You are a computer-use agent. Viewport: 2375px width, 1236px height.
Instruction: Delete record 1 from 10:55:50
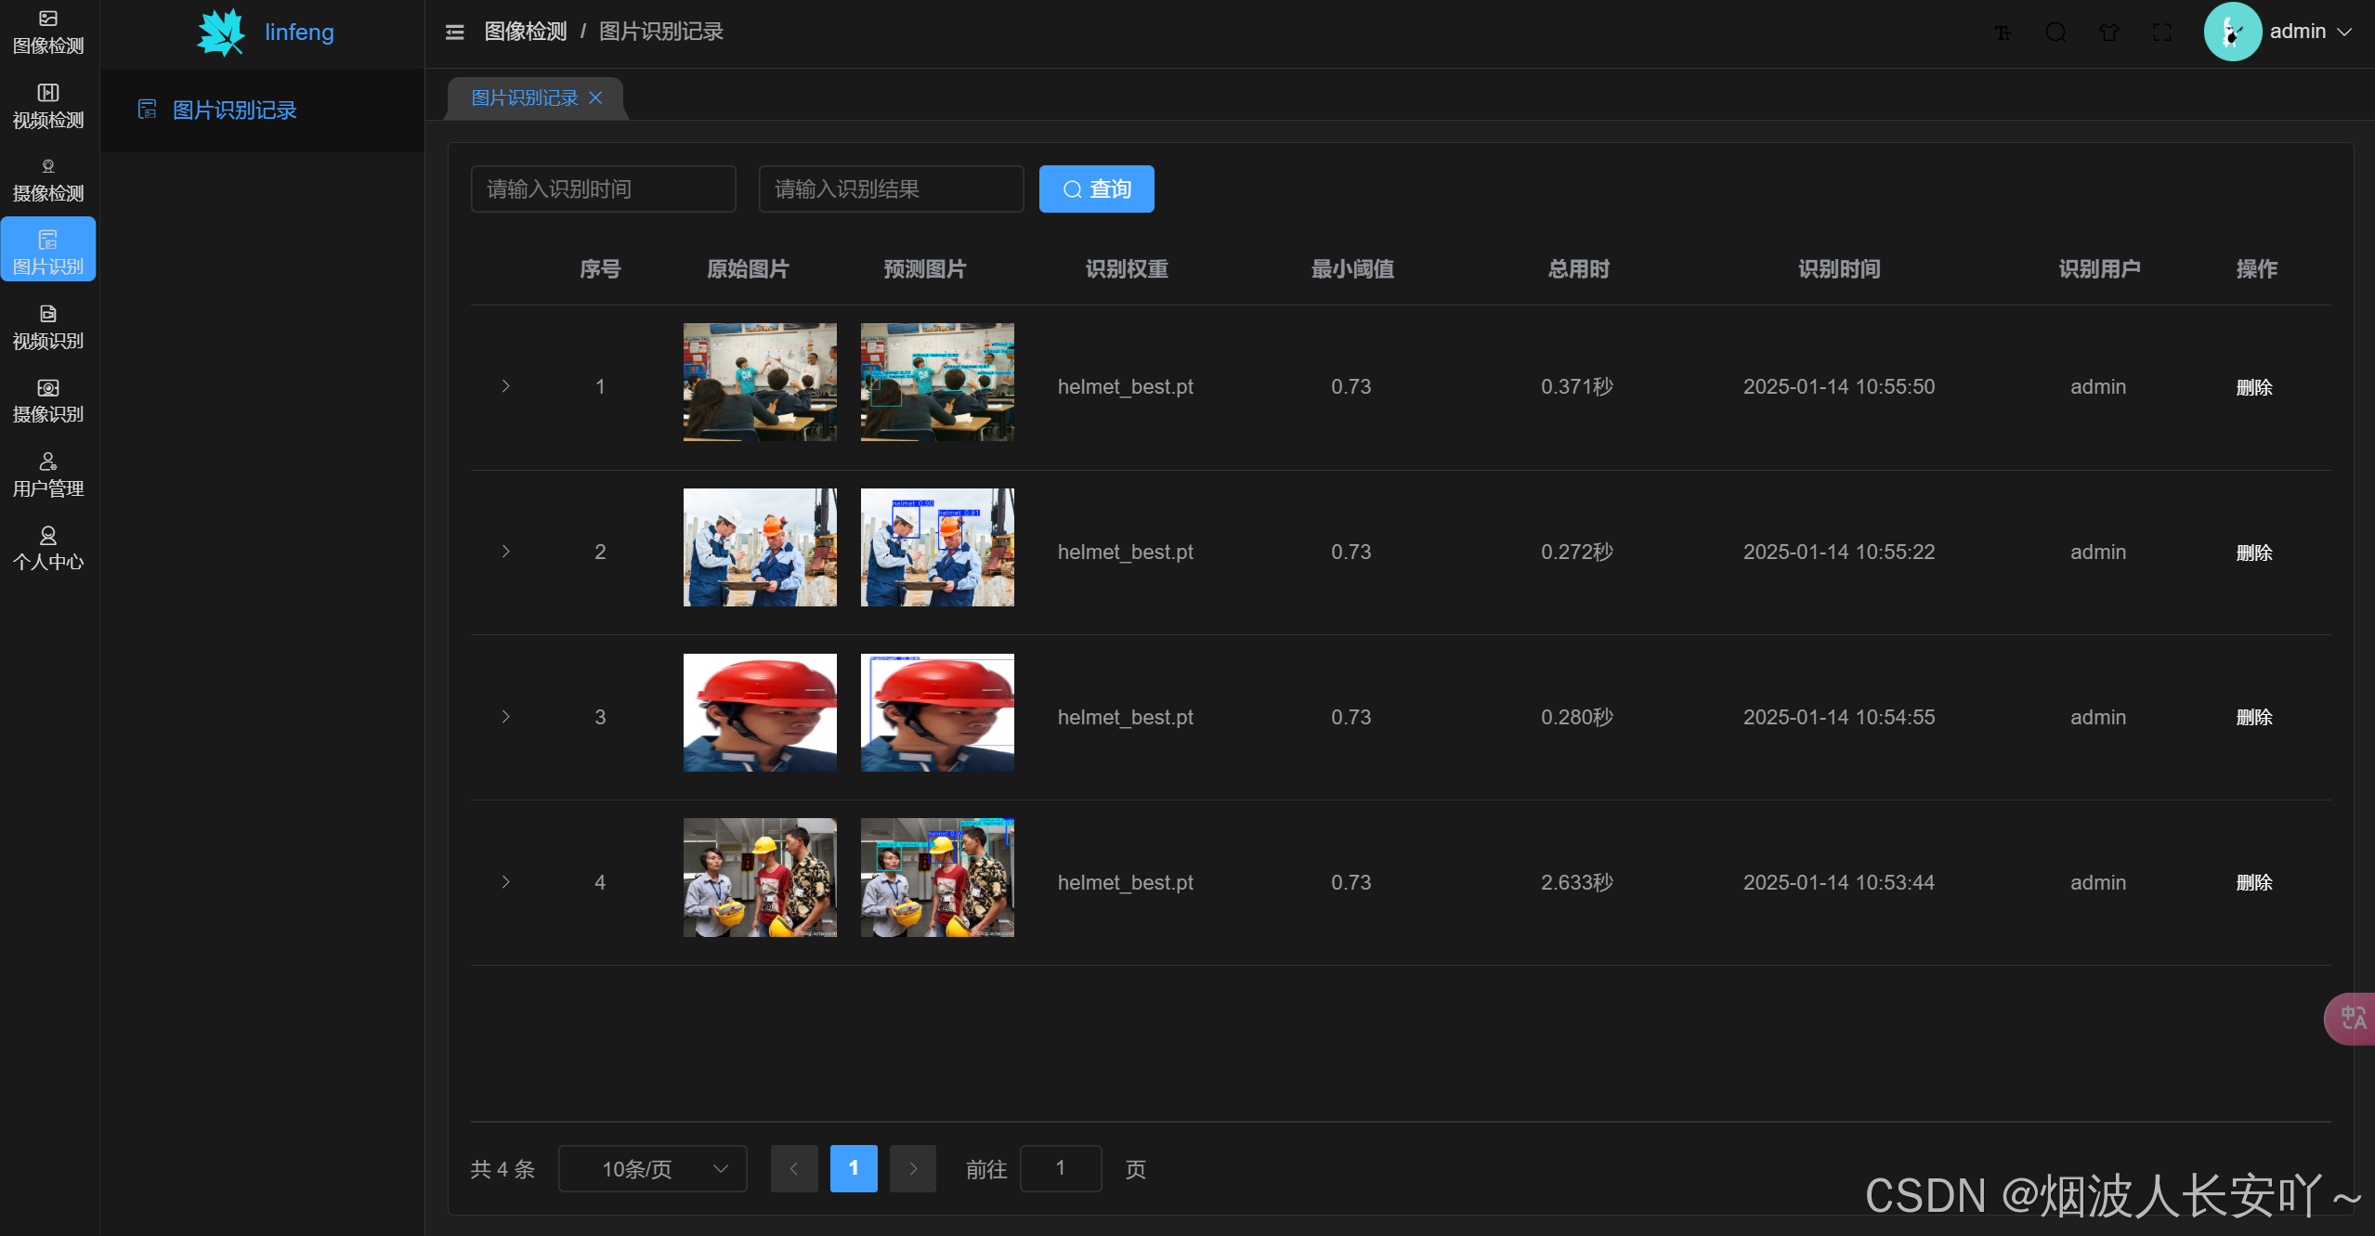click(x=2254, y=387)
